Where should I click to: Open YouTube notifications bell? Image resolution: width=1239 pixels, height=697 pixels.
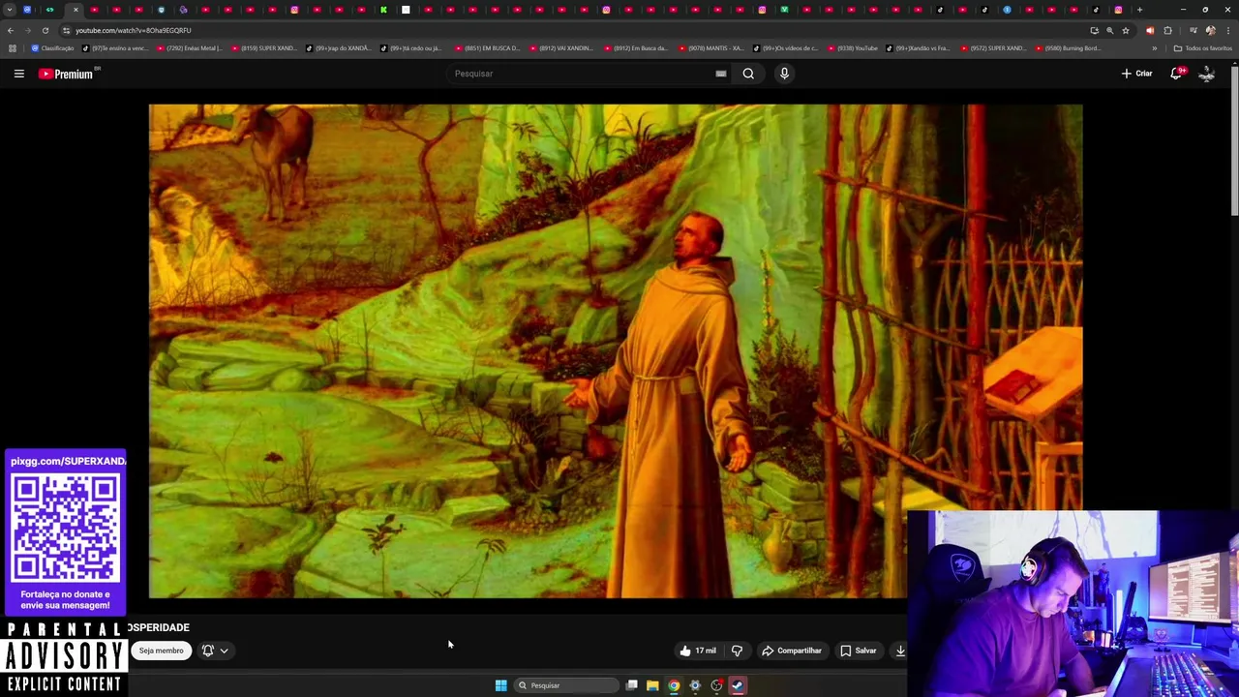tap(1177, 74)
